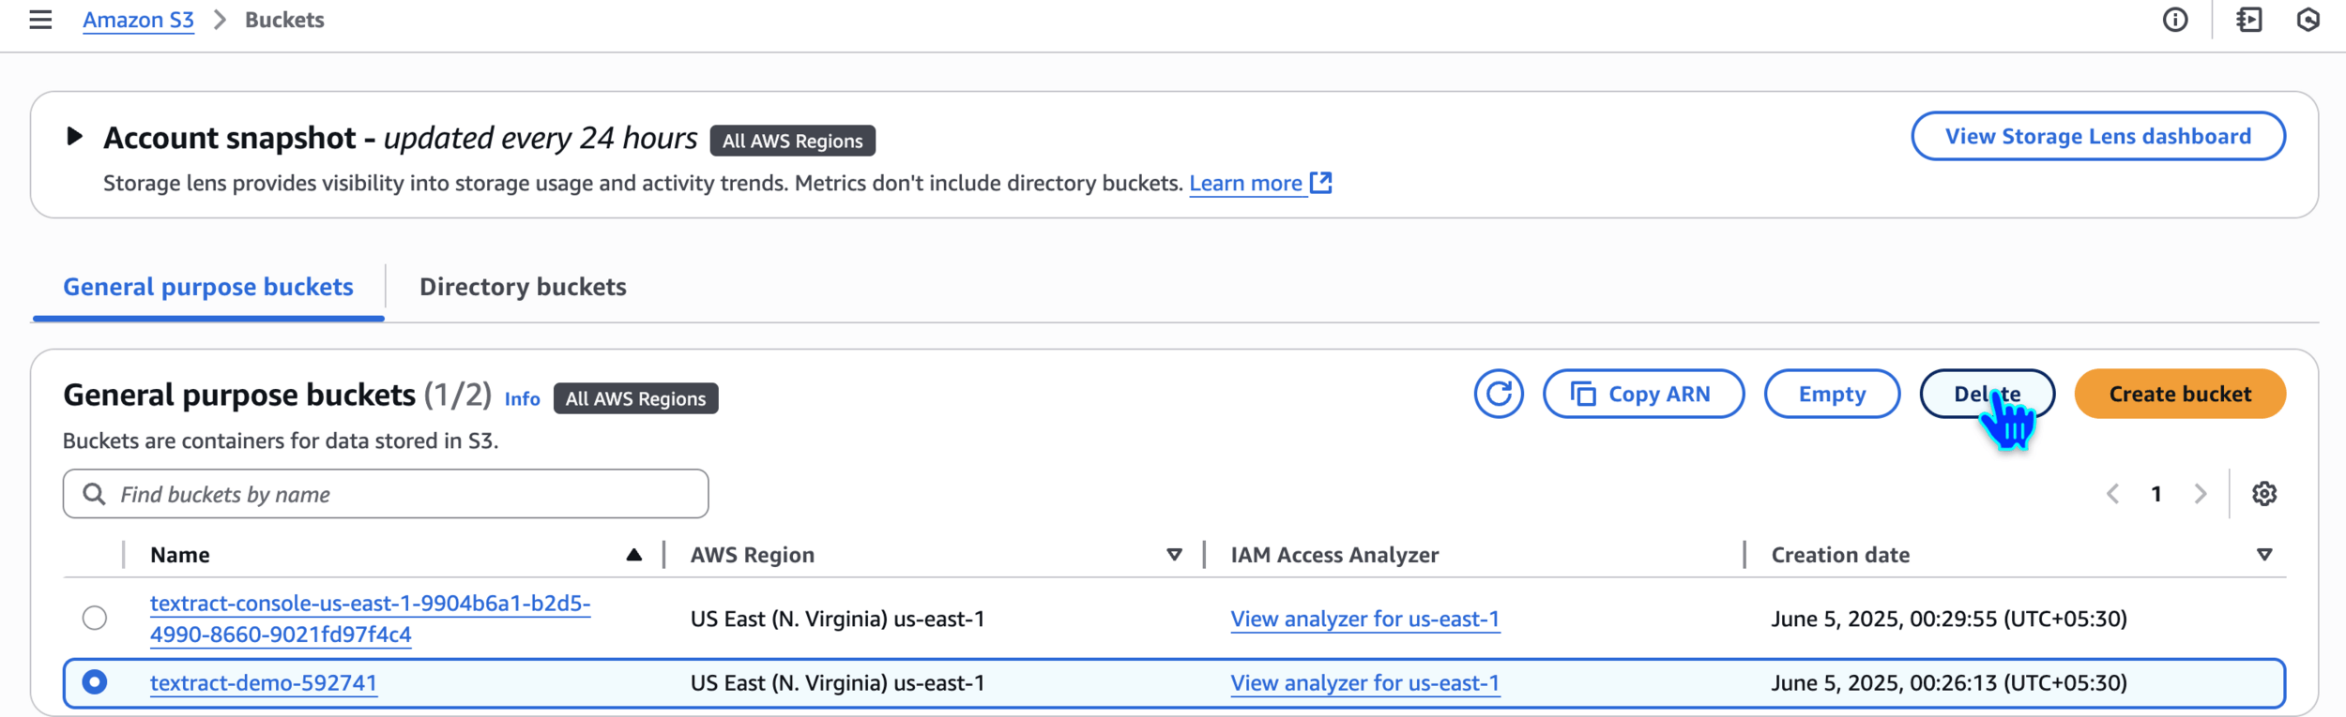
Task: Click the region cell in textract-demo-592741 row
Action: point(837,682)
